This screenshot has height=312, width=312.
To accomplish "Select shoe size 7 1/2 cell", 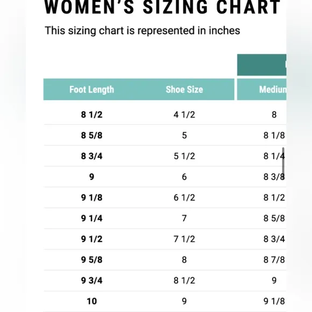I will pyautogui.click(x=185, y=239).
